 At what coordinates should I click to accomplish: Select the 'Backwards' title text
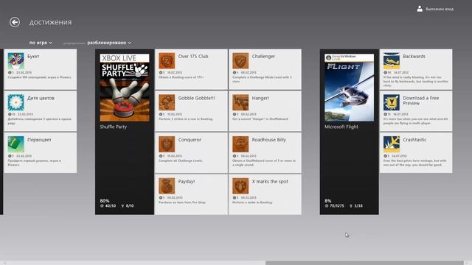(x=414, y=57)
